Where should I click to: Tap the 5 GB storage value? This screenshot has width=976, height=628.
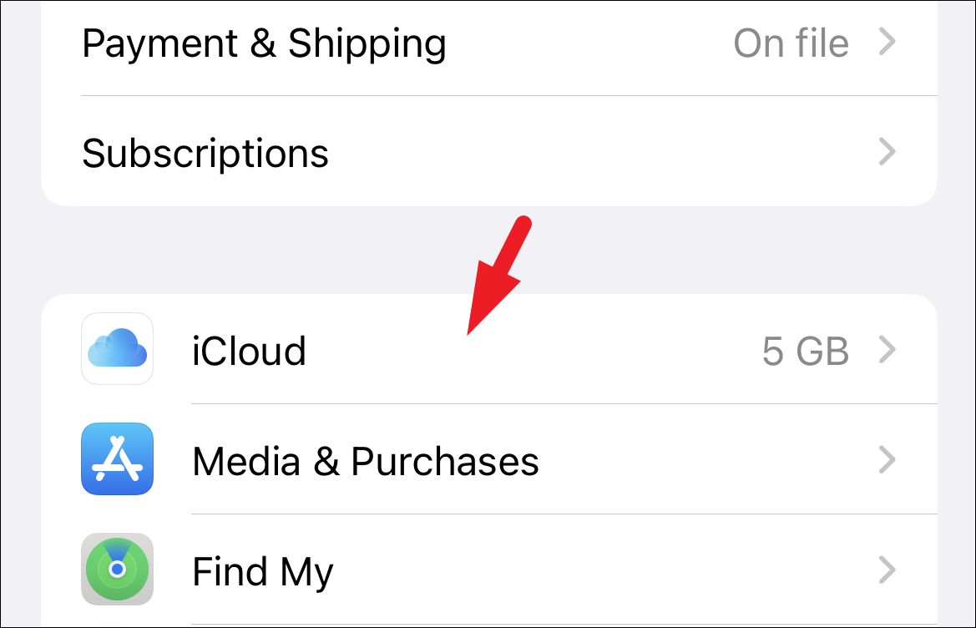pyautogui.click(x=806, y=351)
